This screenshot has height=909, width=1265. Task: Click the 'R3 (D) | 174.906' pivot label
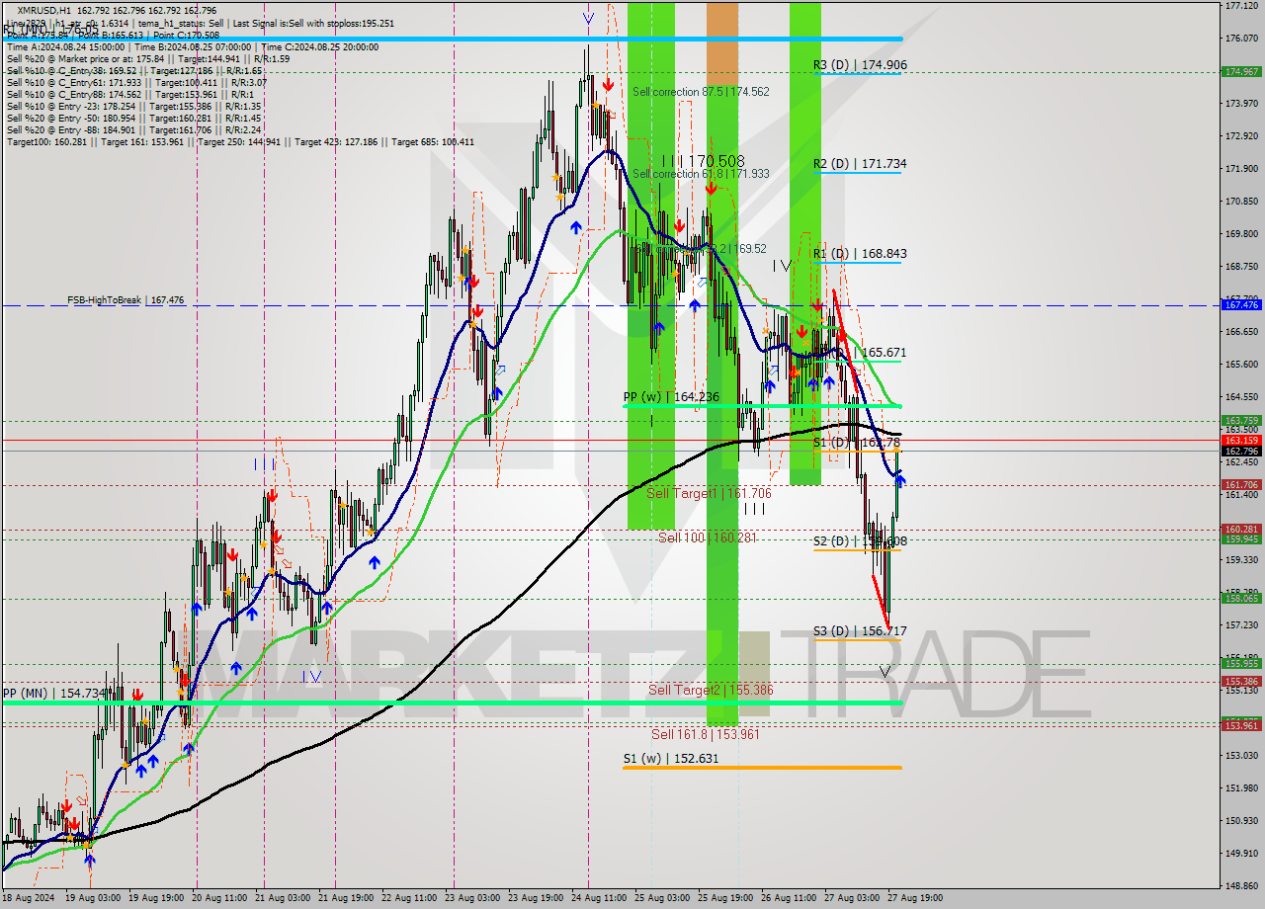pyautogui.click(x=860, y=65)
